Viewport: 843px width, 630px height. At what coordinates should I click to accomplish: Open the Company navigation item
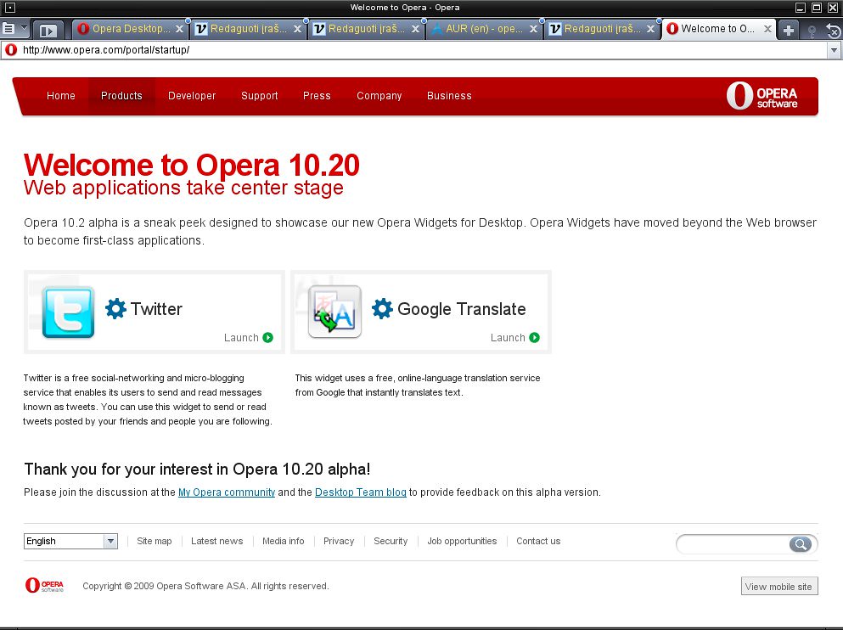click(x=379, y=96)
